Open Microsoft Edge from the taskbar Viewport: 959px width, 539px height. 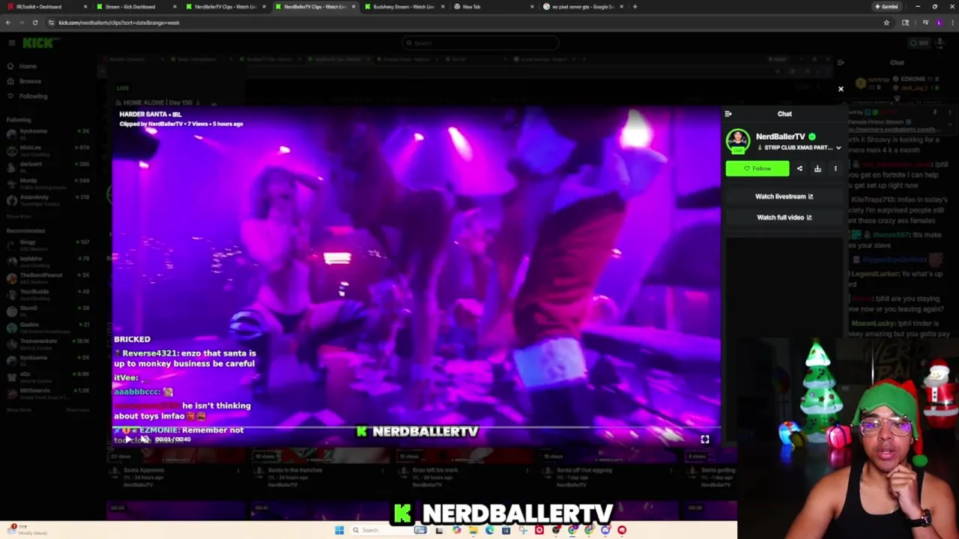489,530
